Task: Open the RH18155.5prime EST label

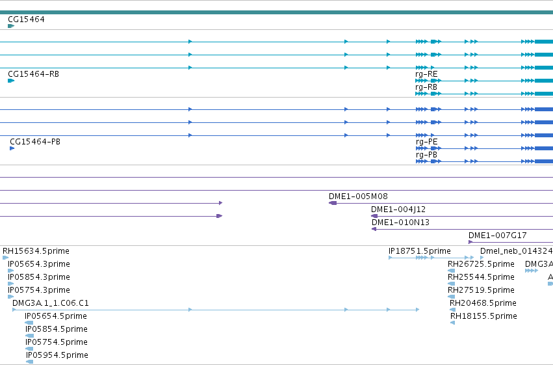Action: coord(483,316)
